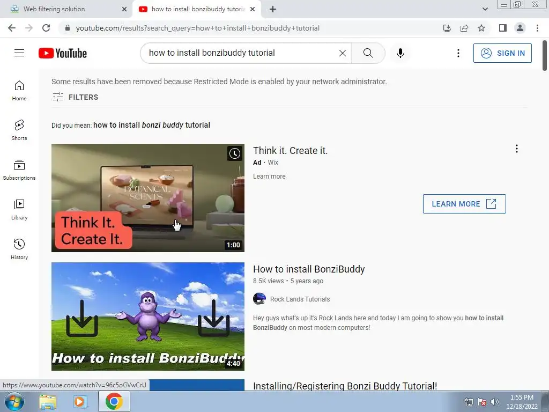
Task: Open the Chrome profile avatar icon
Action: point(520,28)
